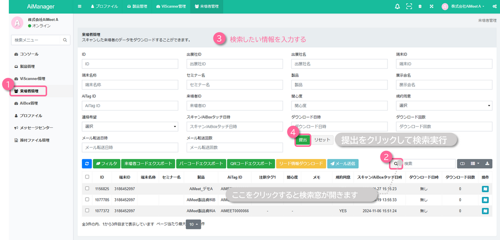Viewport: 500px width, 240px height.
Task: Focus the sidebar 検索メニュー search field
Action: coord(36,40)
